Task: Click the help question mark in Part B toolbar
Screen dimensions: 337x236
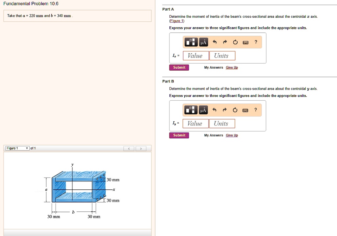Action: pyautogui.click(x=256, y=110)
